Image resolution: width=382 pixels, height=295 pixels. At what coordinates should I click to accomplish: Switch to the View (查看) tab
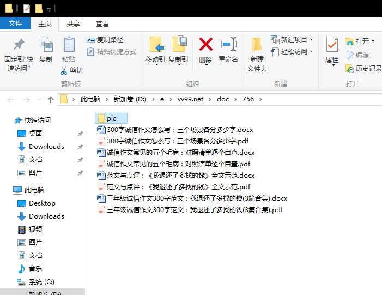click(x=102, y=24)
